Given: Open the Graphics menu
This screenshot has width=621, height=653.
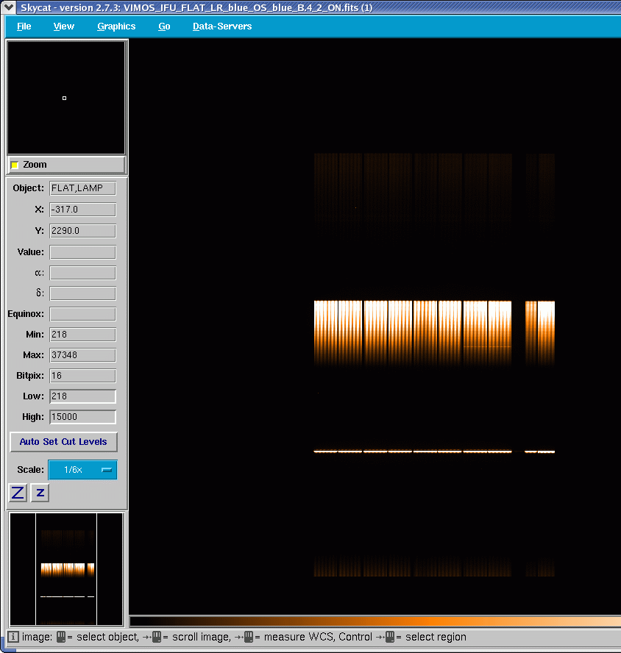Looking at the screenshot, I should coord(116,26).
